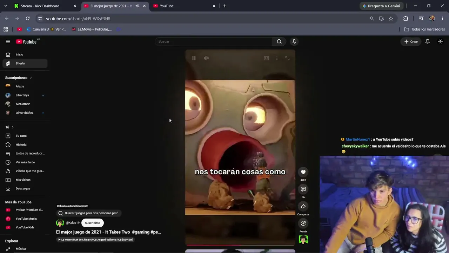Open the browser media controls
The height and width of the screenshot is (253, 449).
tap(421, 19)
